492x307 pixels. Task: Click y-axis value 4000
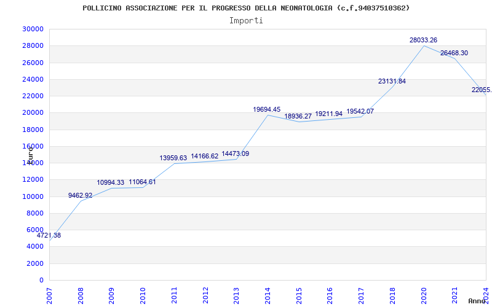pos(34,247)
